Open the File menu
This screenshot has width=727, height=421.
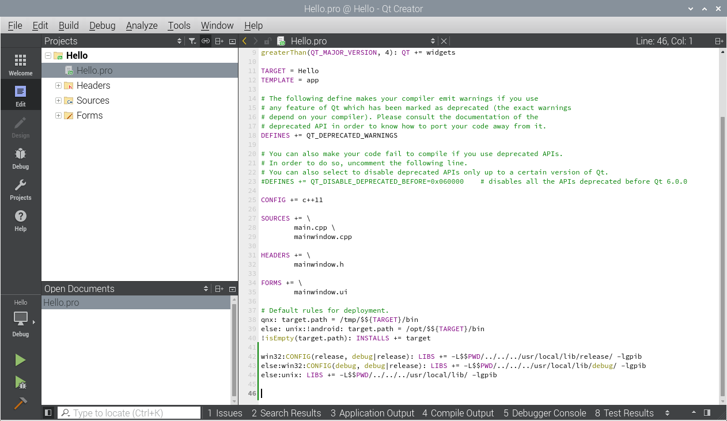point(15,25)
